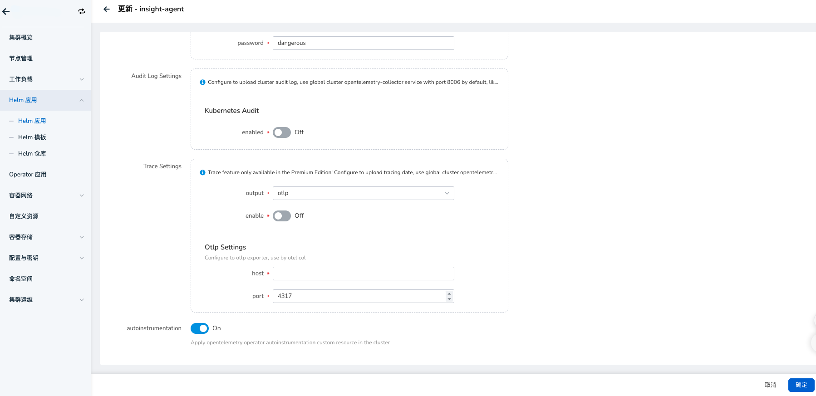Click the switch cluster icon in sidebar

coord(82,12)
